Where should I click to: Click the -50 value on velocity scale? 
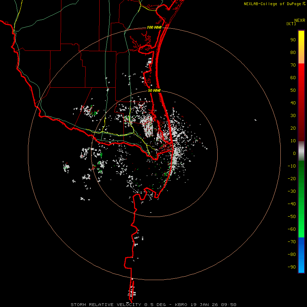[x=292, y=217]
